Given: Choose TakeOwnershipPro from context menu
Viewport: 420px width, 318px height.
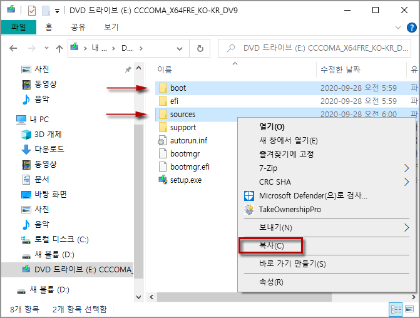Looking at the screenshot, I should (326, 210).
